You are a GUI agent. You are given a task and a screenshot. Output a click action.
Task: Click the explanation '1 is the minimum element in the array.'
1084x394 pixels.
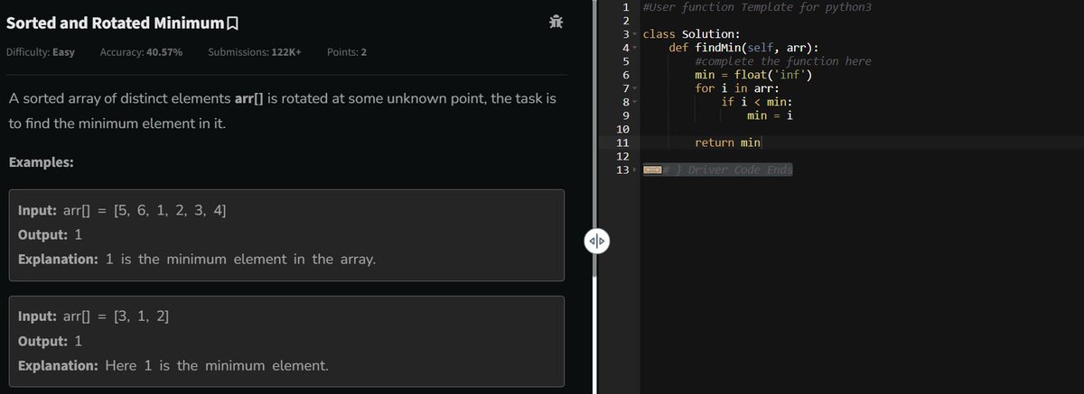(x=241, y=260)
